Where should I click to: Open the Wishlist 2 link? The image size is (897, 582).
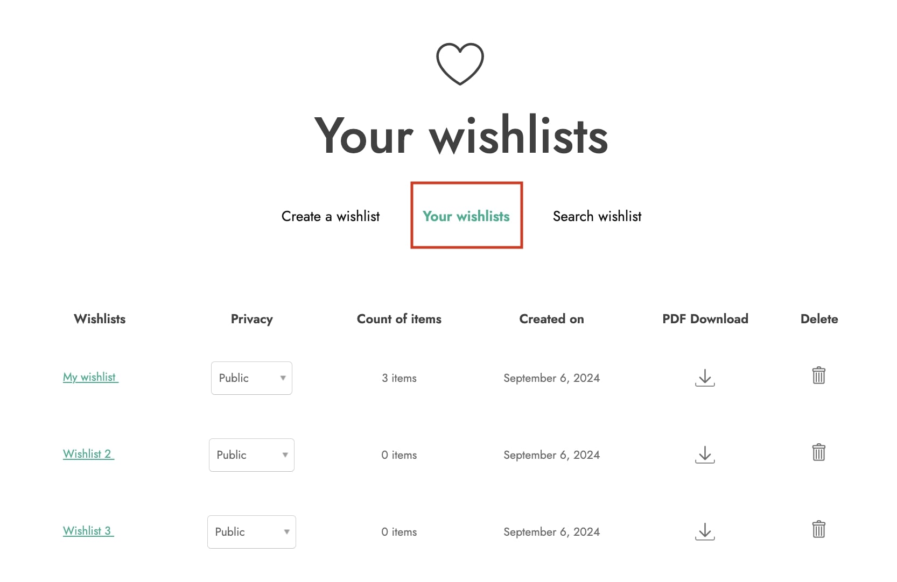click(88, 454)
